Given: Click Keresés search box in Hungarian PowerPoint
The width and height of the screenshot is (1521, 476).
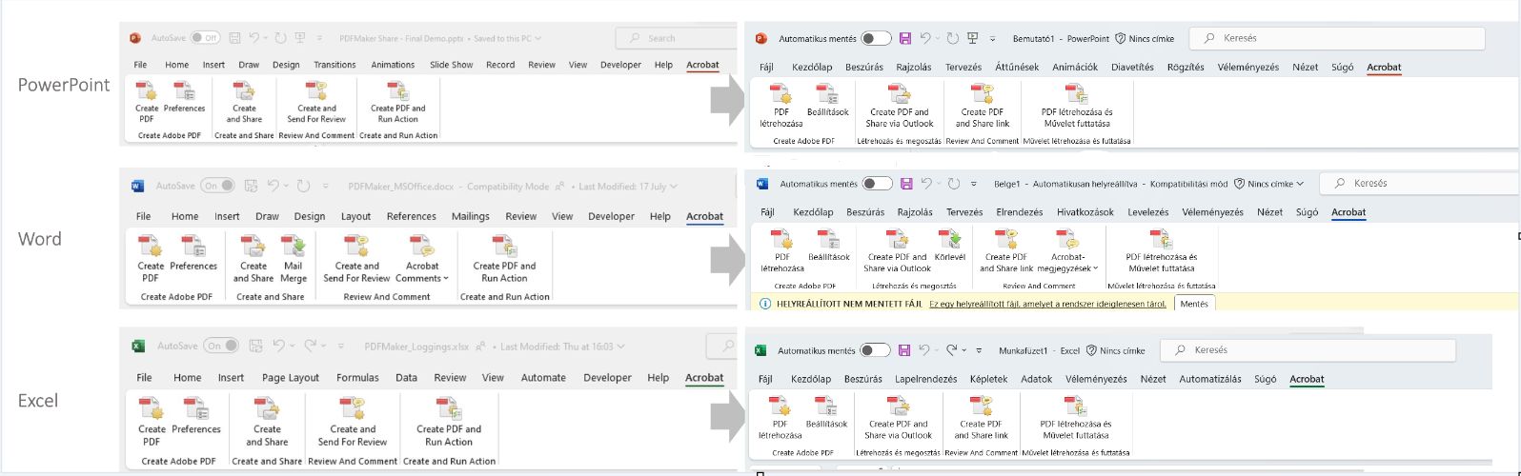Looking at the screenshot, I should pyautogui.click(x=1337, y=38).
